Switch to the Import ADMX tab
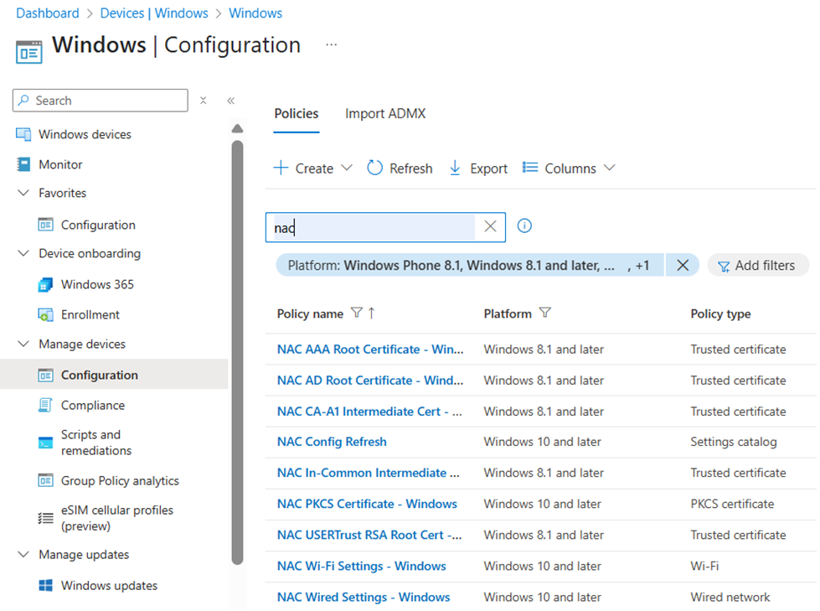This screenshot has width=820, height=611. pos(385,113)
